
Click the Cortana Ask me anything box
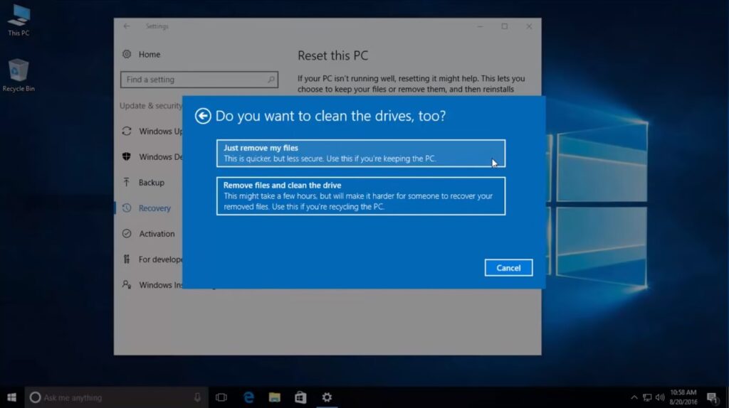pos(116,397)
